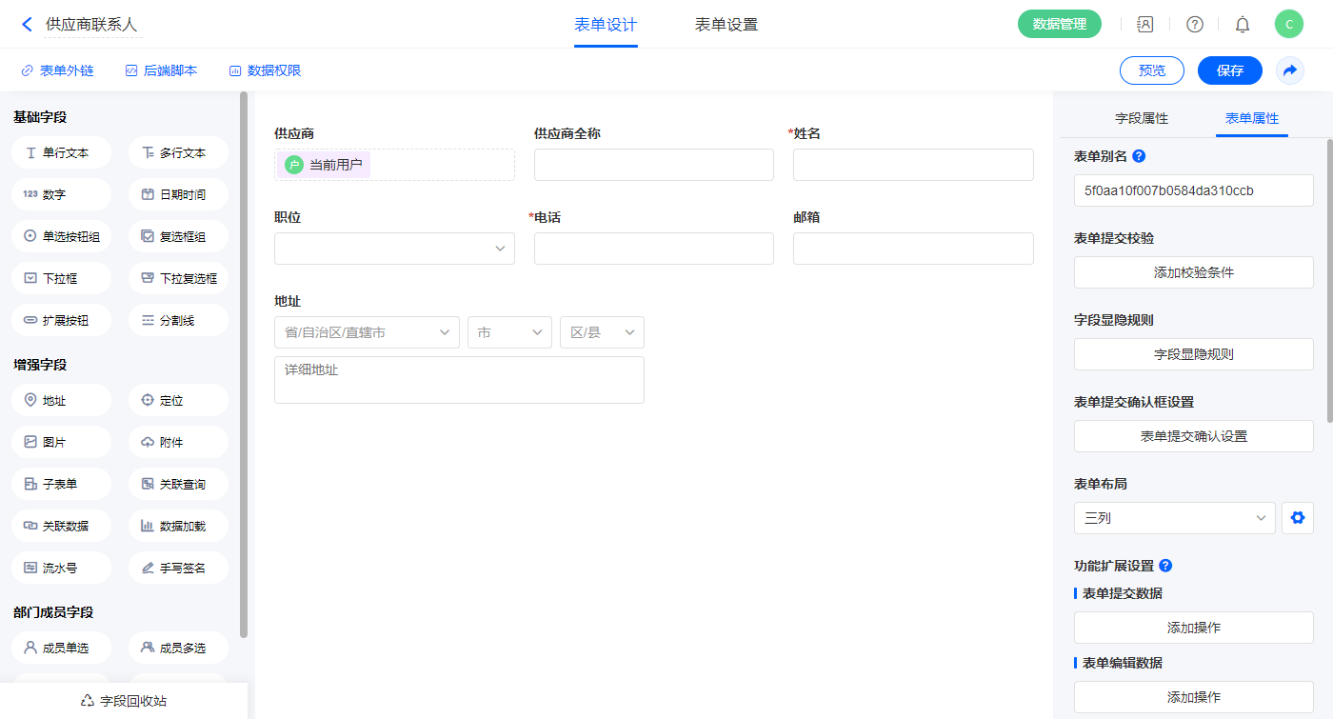Screen dimensions: 1333x719
Task: Open form layout gear settings
Action: pyautogui.click(x=1297, y=518)
